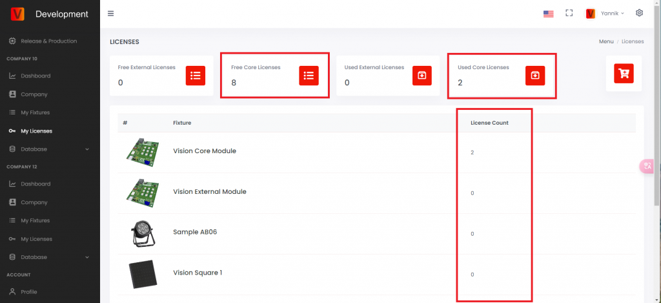Click the hamburger menu toggle icon

coord(111,14)
